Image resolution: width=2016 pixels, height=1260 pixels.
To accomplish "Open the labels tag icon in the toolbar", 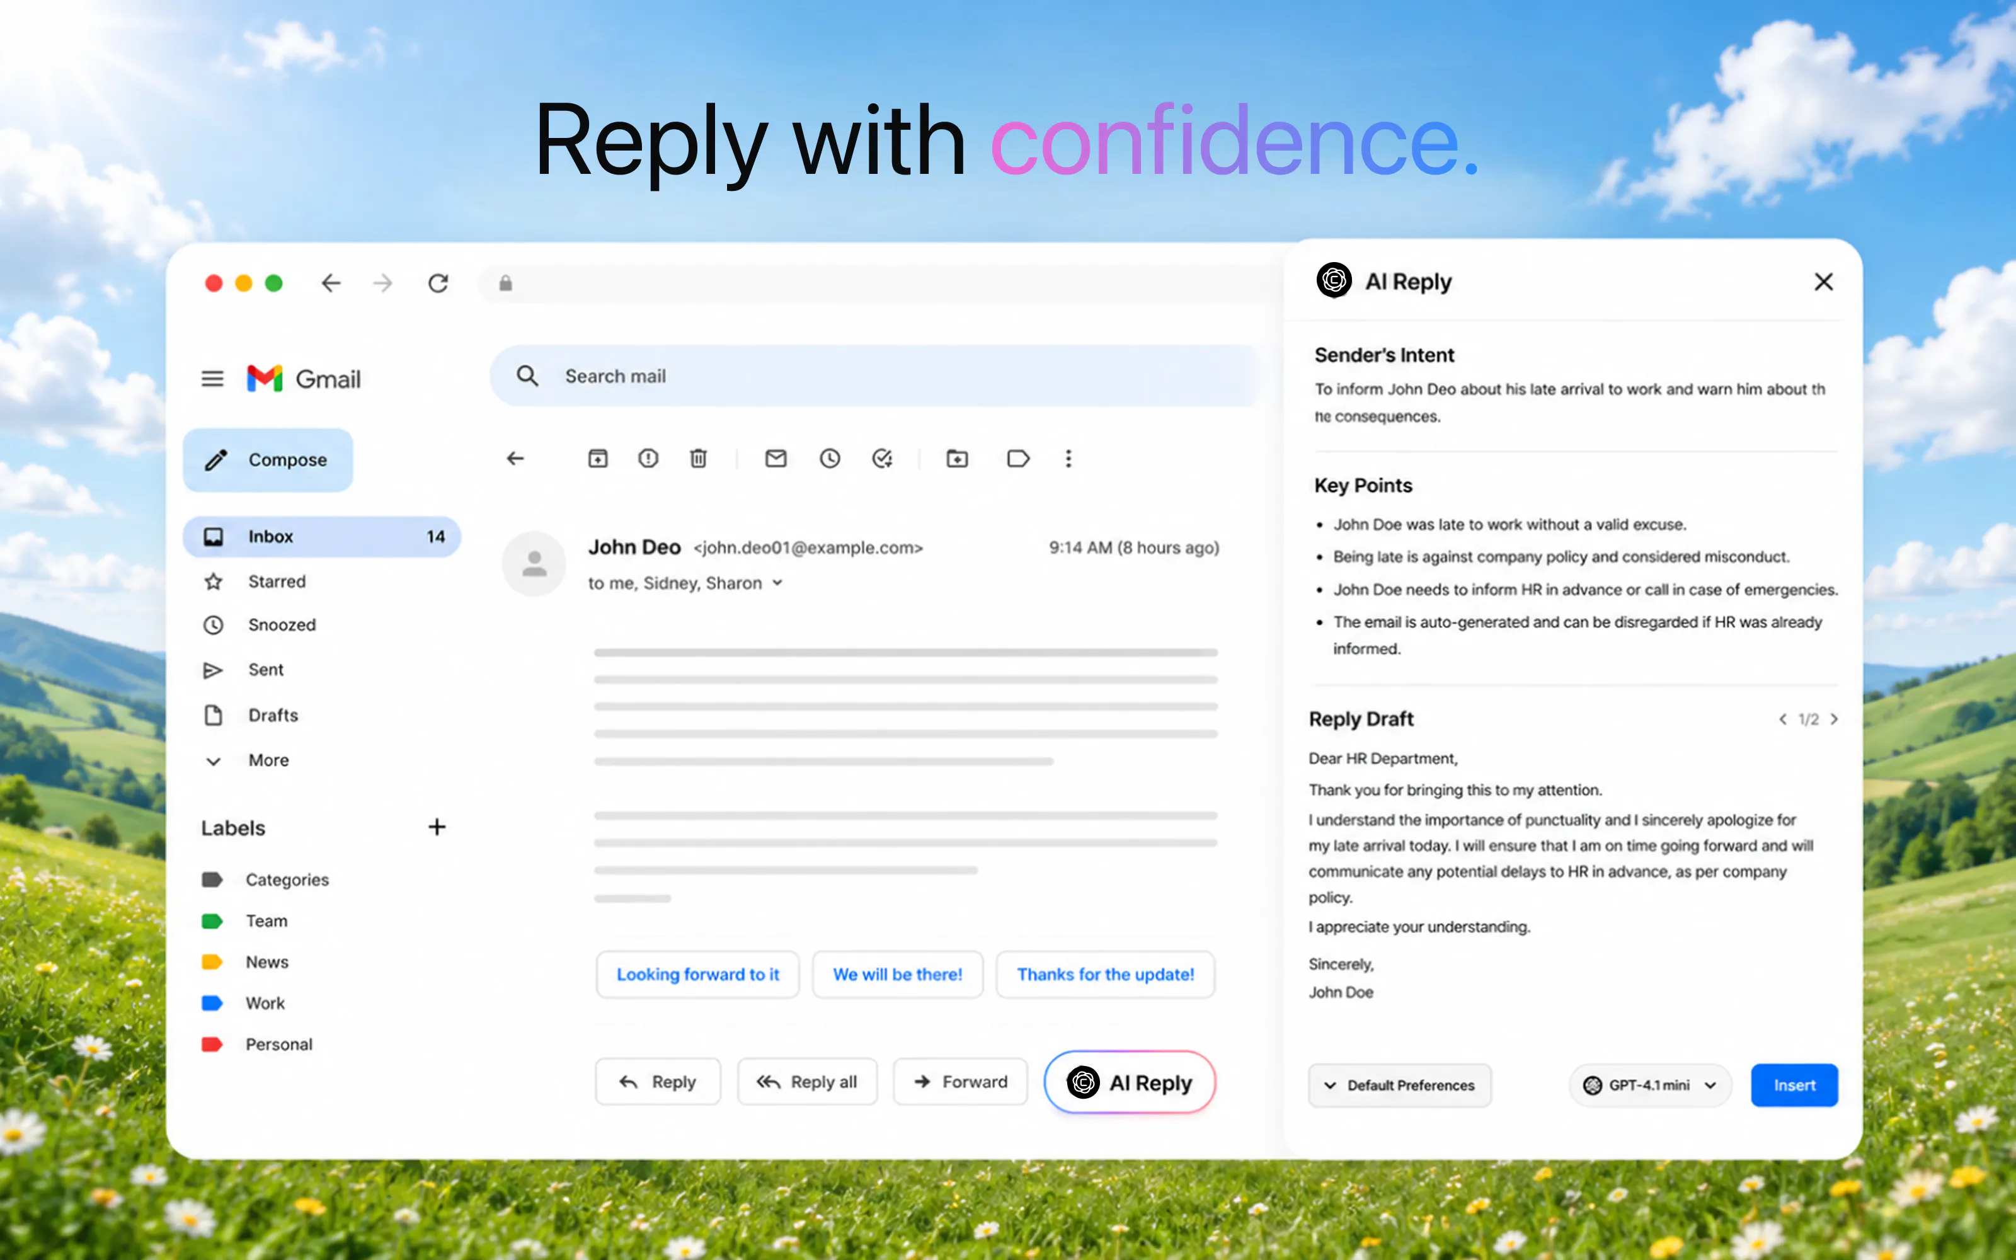I will tap(1018, 459).
